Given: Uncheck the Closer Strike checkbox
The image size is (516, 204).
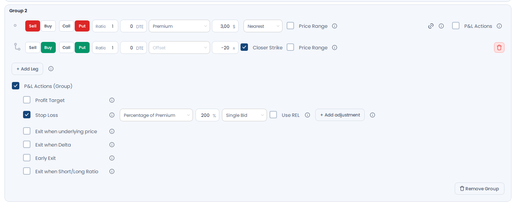Looking at the screenshot, I should (244, 47).
